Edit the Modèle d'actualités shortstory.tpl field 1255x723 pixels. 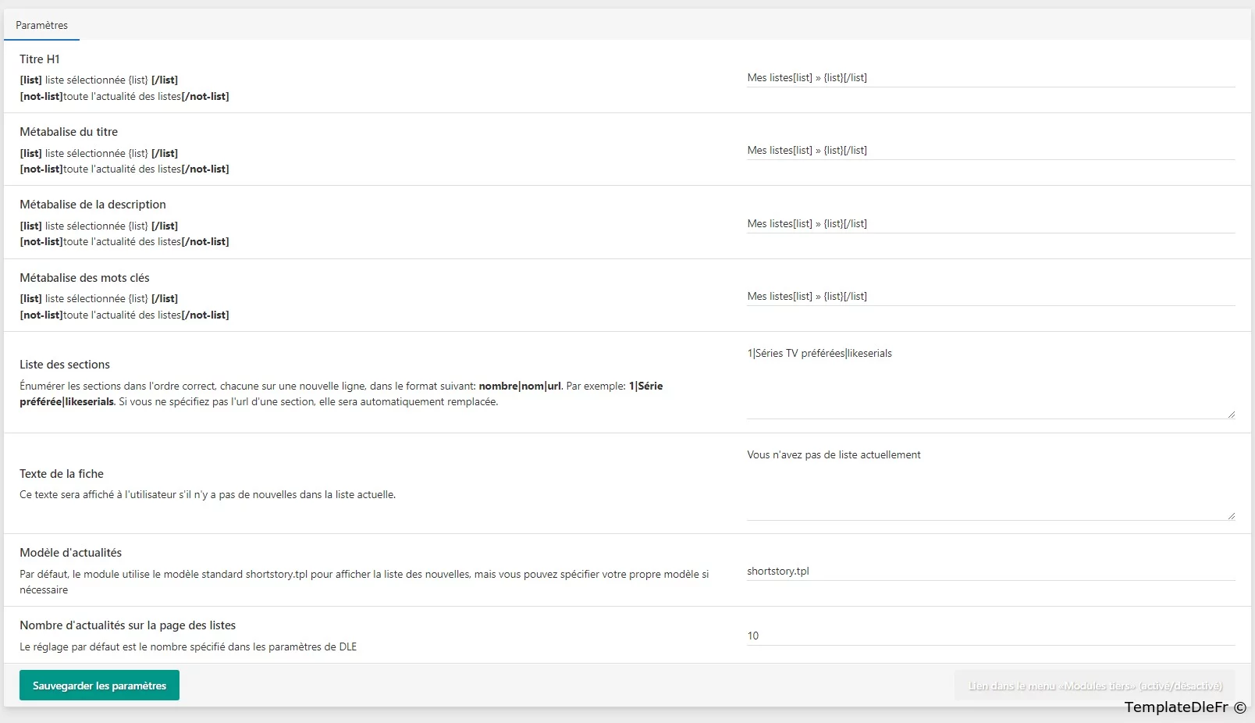pos(990,571)
